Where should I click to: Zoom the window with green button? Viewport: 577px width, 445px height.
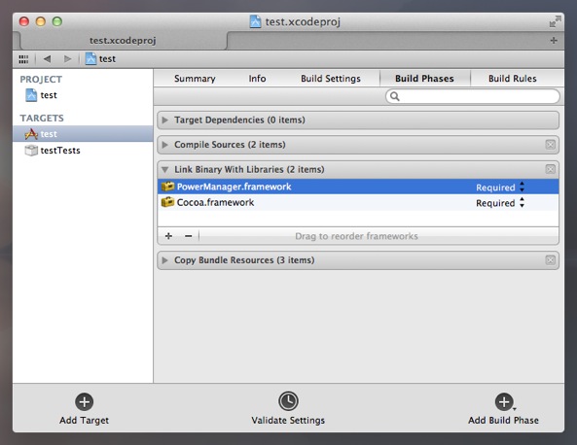pos(57,21)
